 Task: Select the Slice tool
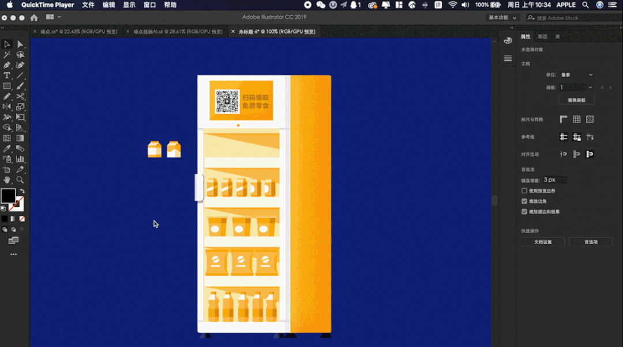(20, 169)
